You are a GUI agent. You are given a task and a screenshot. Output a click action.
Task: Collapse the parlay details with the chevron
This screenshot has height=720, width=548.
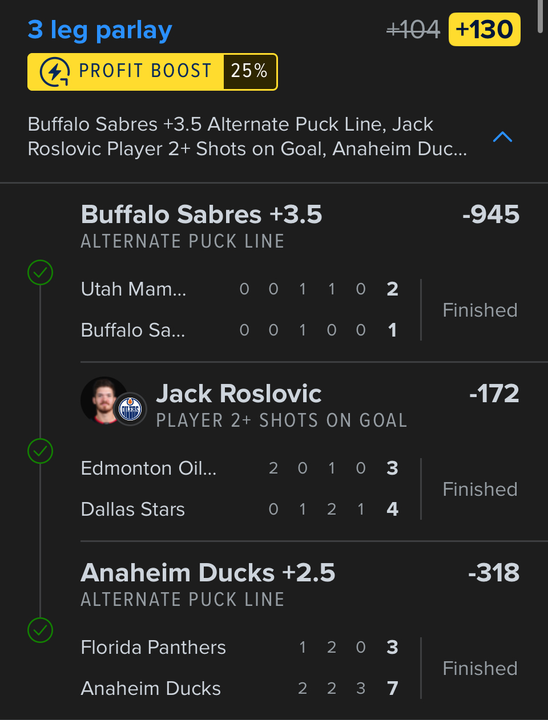(502, 137)
